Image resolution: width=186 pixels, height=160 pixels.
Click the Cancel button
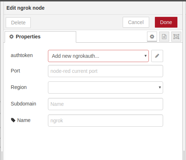(136, 22)
